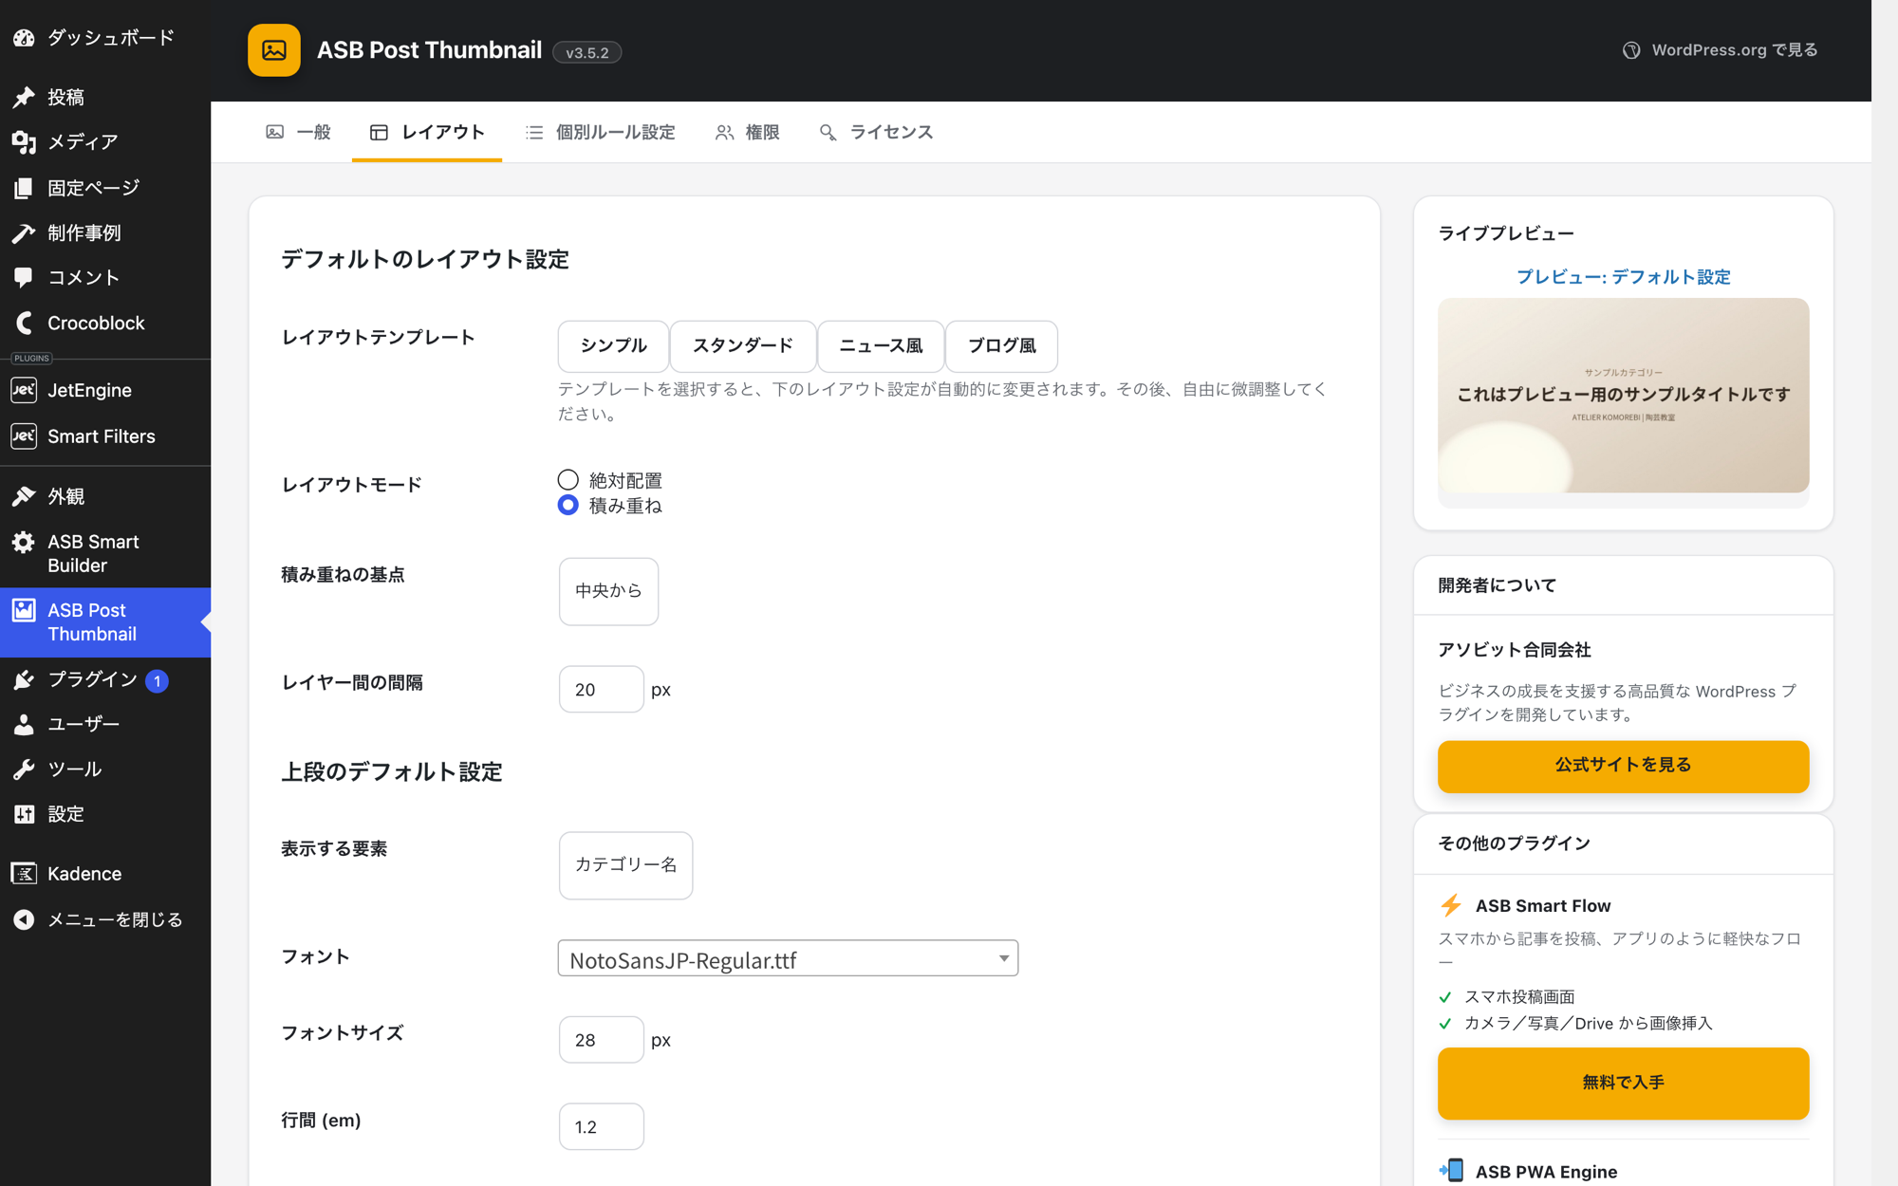Click the v3.5.2 version badge

(586, 52)
